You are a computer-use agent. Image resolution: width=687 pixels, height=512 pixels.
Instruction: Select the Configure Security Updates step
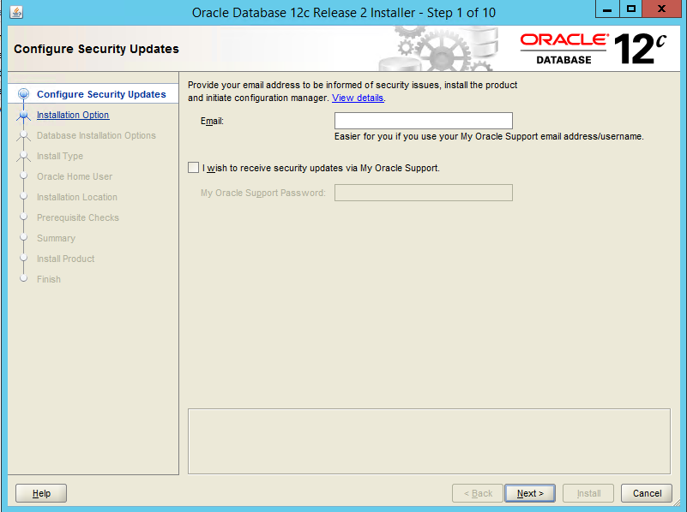[x=101, y=94]
